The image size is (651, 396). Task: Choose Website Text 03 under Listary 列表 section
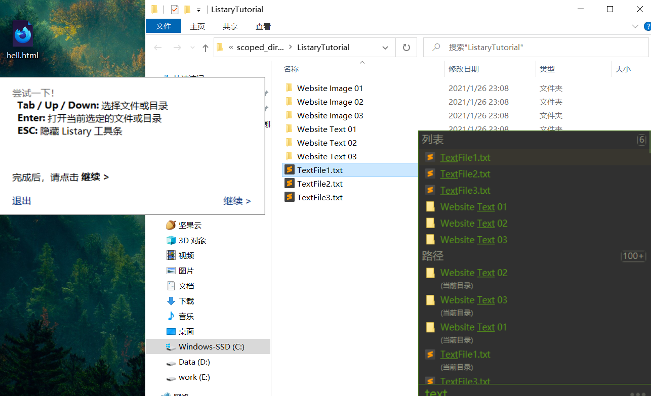pyautogui.click(x=534, y=239)
